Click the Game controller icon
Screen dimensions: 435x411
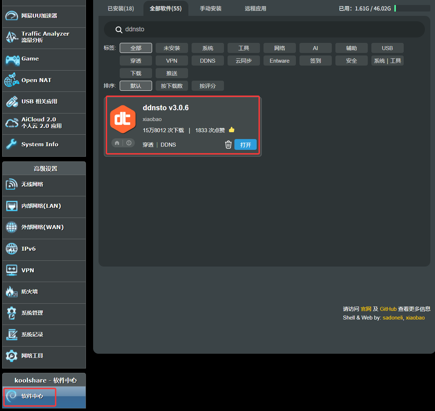(x=12, y=59)
